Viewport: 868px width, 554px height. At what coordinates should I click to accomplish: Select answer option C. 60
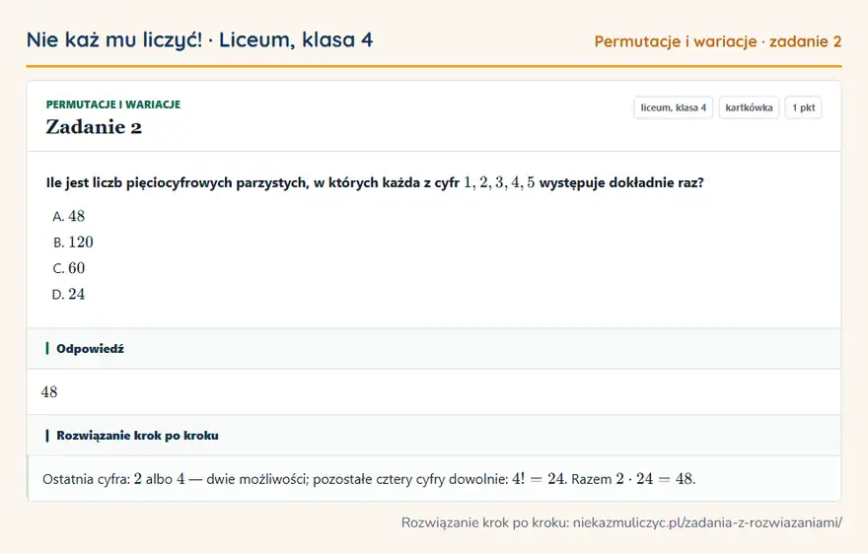(x=69, y=268)
